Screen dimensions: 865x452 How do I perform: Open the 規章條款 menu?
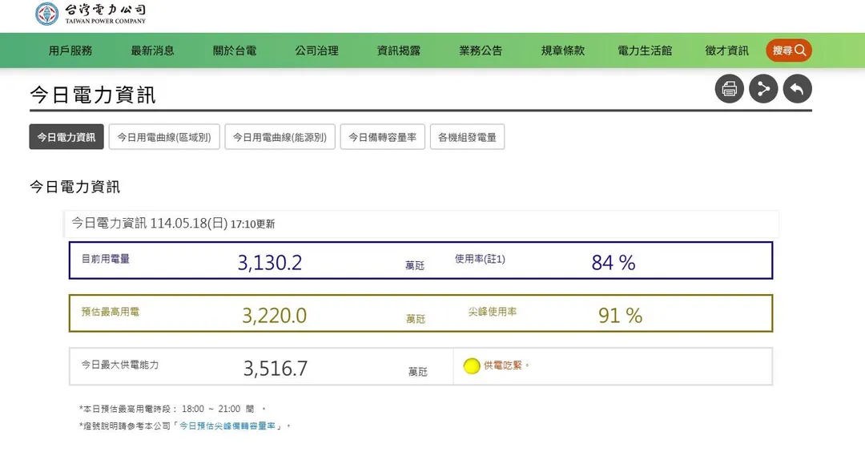tap(563, 50)
